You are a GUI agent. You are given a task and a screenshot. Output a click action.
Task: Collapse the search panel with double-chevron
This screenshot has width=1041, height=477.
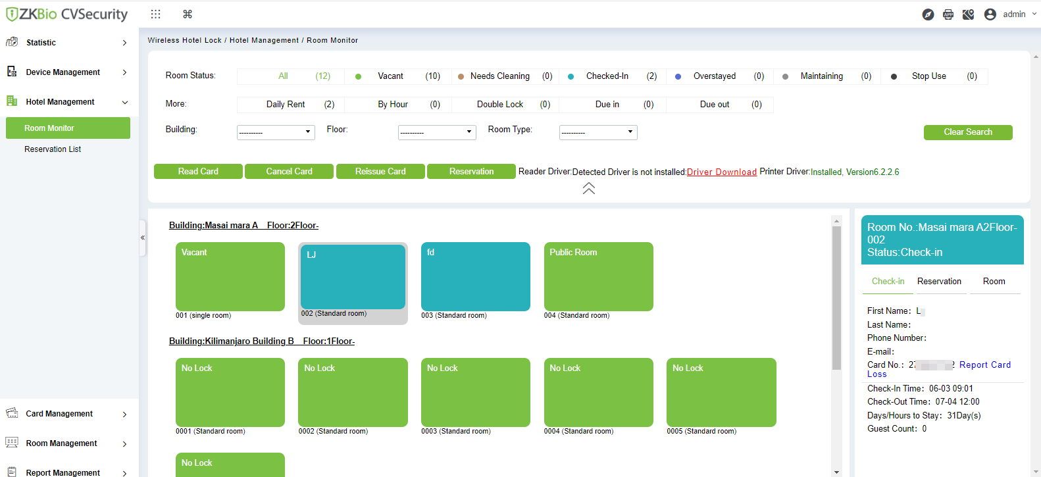[589, 188]
